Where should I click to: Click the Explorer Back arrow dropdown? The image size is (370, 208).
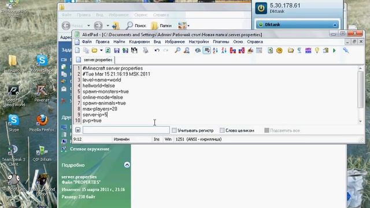88,25
